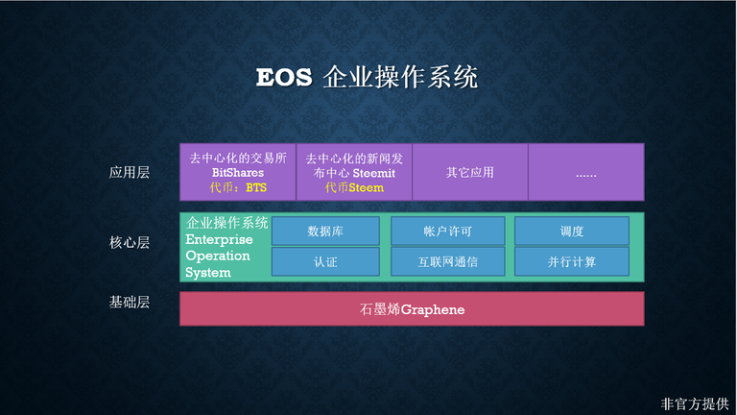The height and width of the screenshot is (415, 737).
Task: Select the 核心层 layer label
Action: pyautogui.click(x=130, y=243)
